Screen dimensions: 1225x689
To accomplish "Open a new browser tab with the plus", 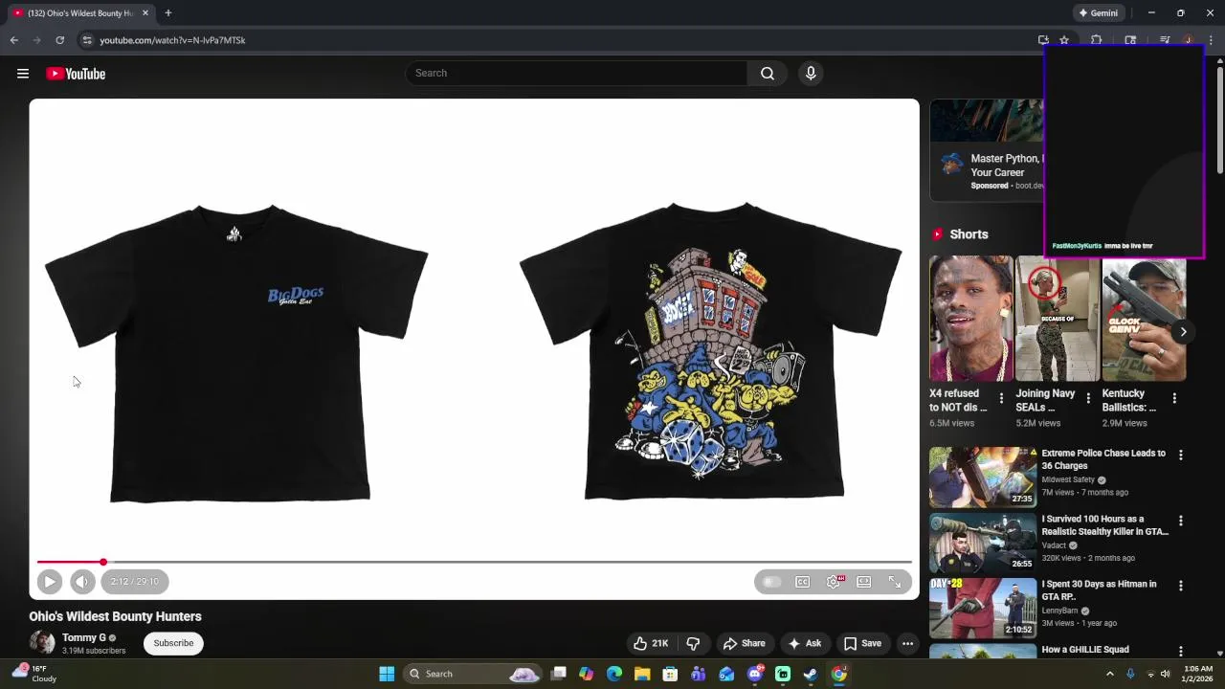I will click(x=168, y=13).
